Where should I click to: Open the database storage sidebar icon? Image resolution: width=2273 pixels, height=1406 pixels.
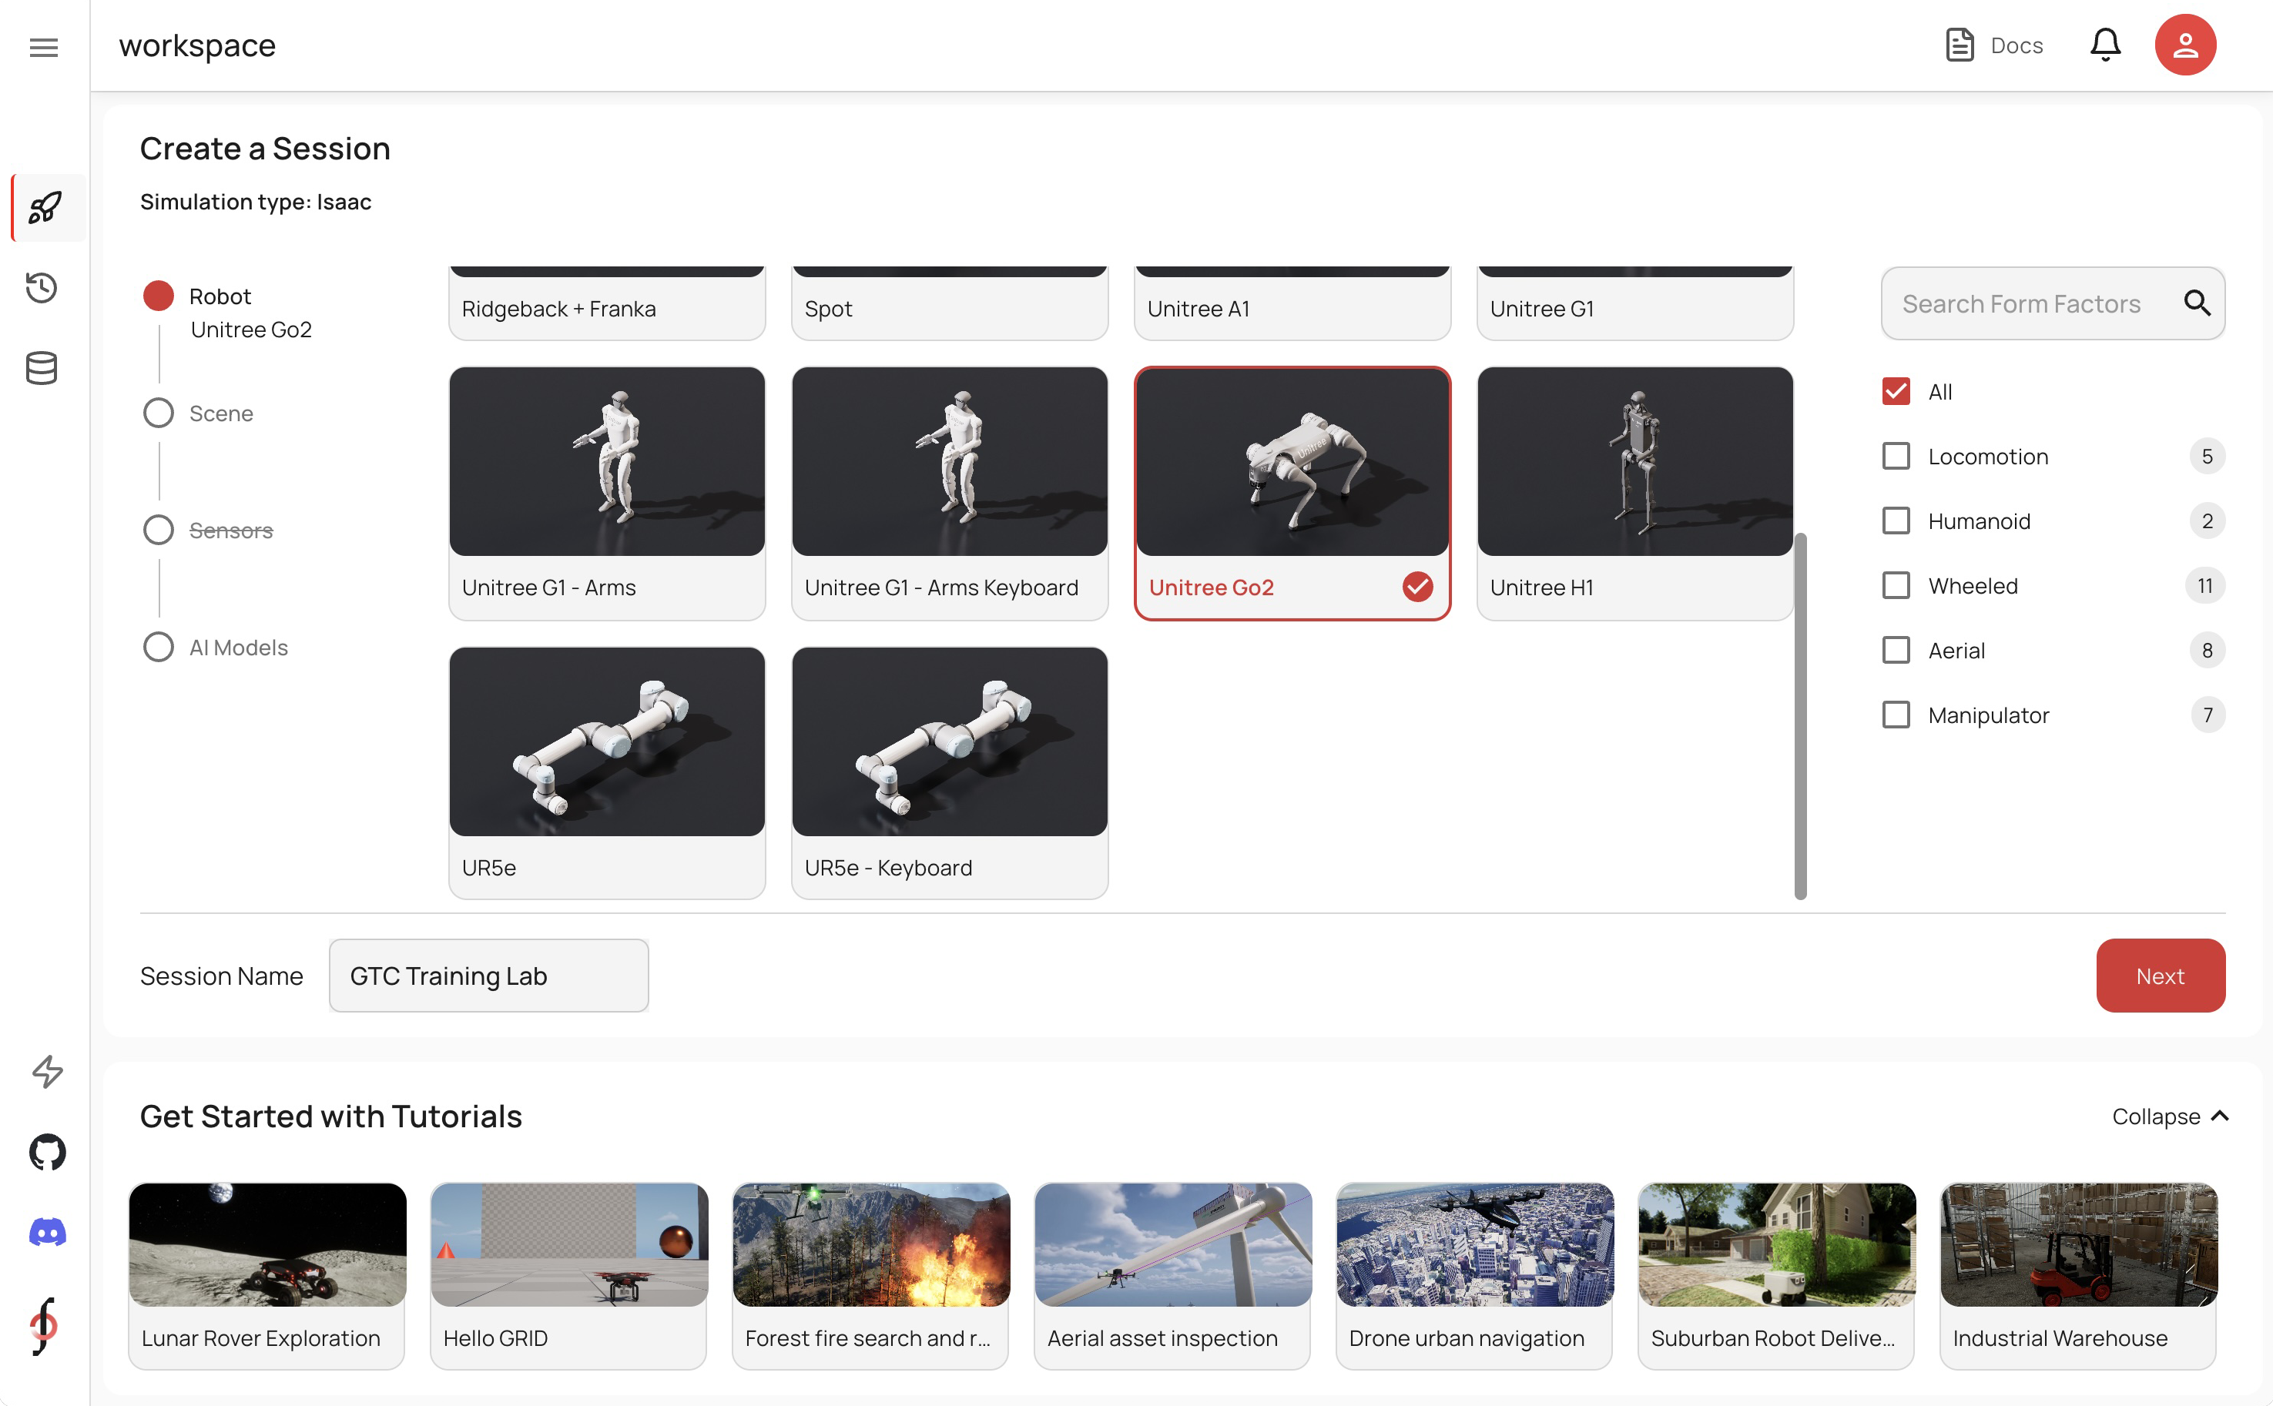pos(42,368)
